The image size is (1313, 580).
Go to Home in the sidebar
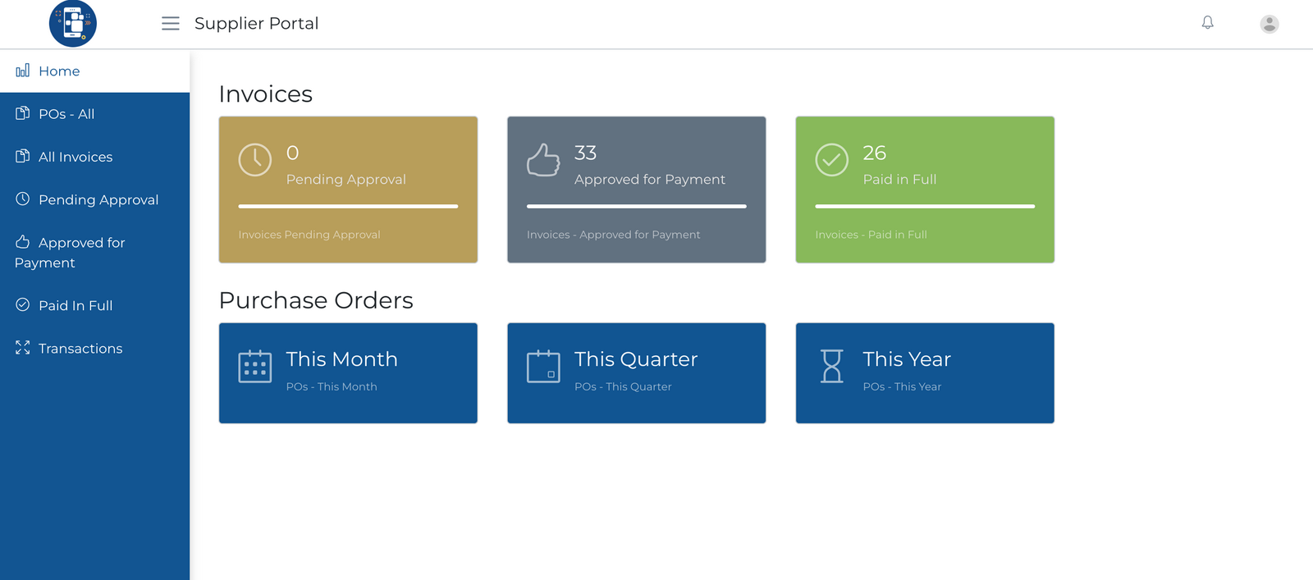(x=59, y=71)
